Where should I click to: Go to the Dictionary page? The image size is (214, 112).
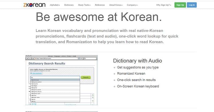(69, 5)
